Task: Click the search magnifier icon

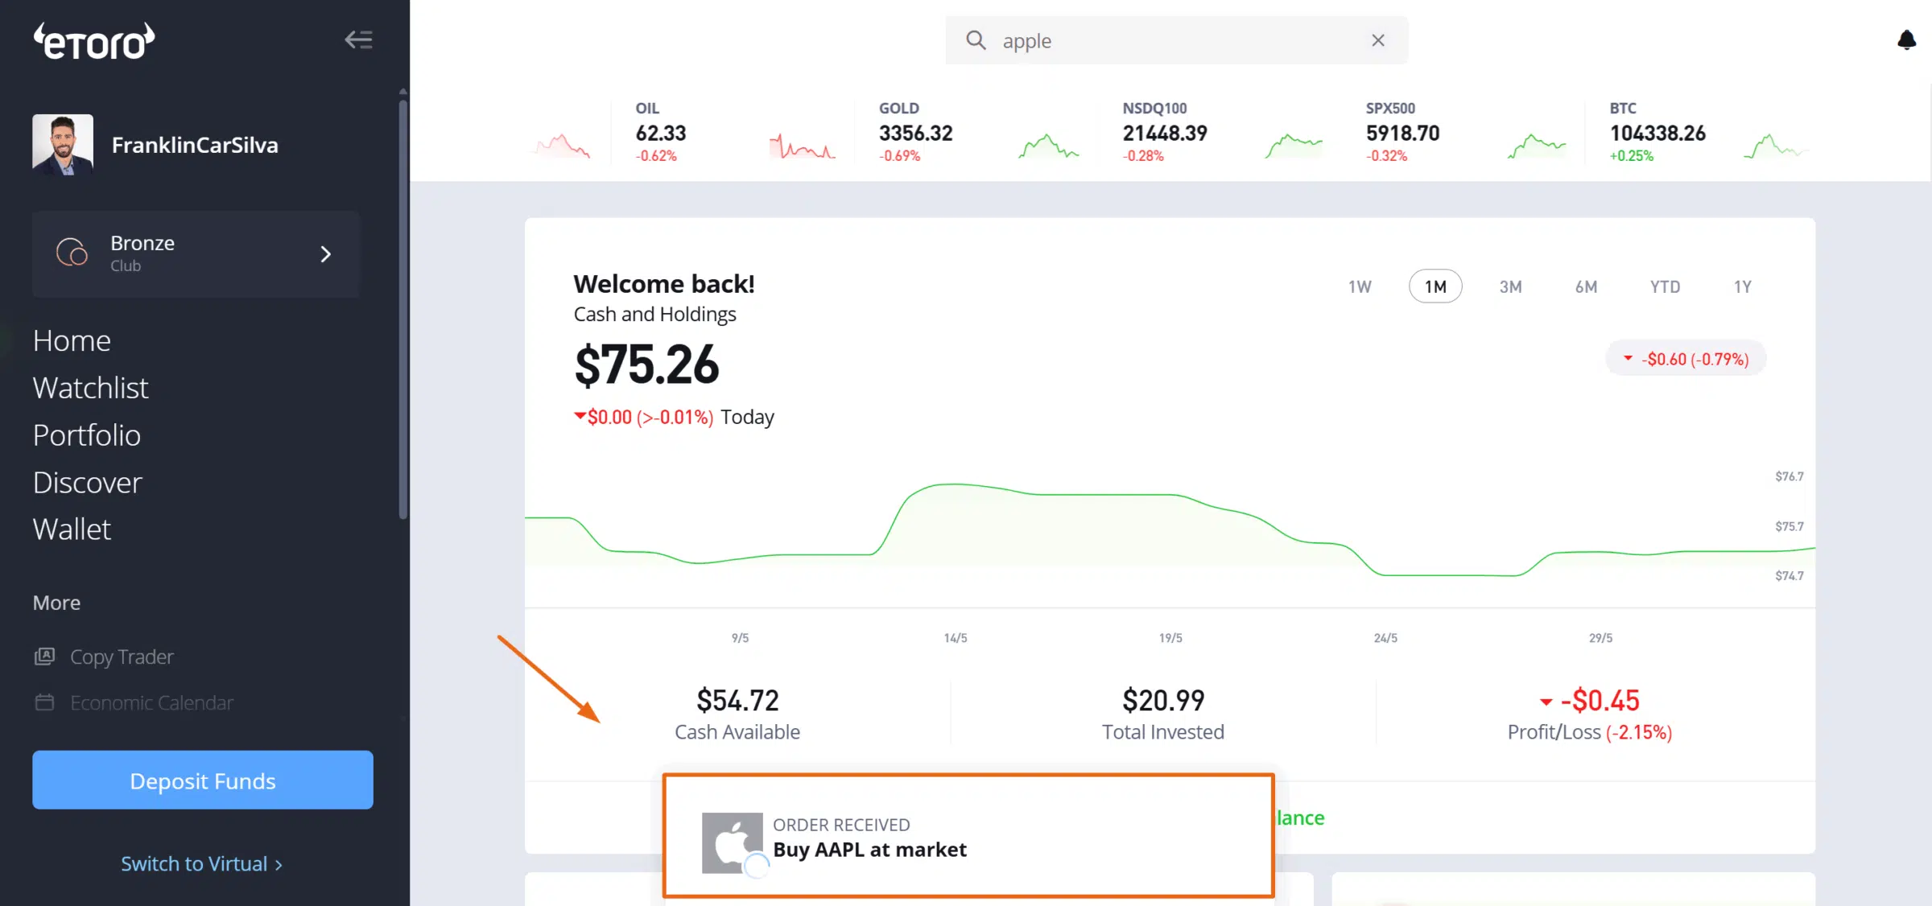Action: point(976,40)
